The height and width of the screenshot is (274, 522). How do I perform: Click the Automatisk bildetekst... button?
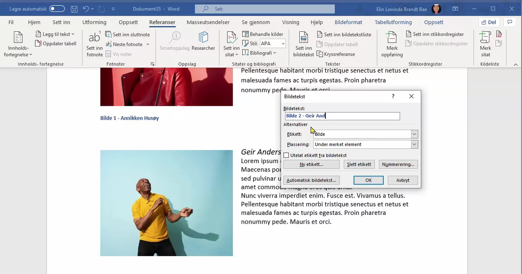coord(311,180)
